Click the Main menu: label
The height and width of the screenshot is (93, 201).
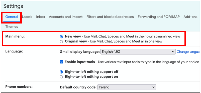(15, 36)
